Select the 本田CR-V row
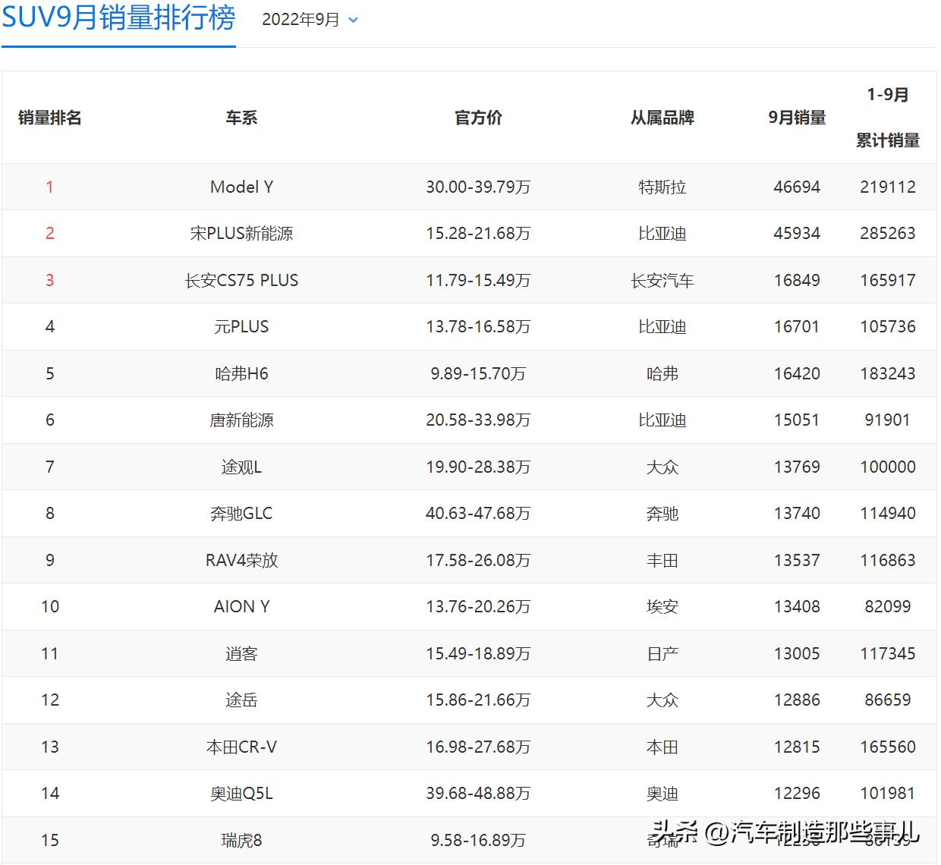The image size is (941, 865). point(241,747)
